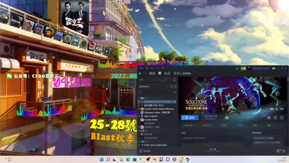Click the Soulstone Survivors banner image
The width and height of the screenshot is (289, 163).
[233, 95]
